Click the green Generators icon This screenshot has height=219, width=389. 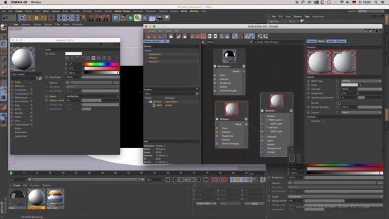click(130, 18)
